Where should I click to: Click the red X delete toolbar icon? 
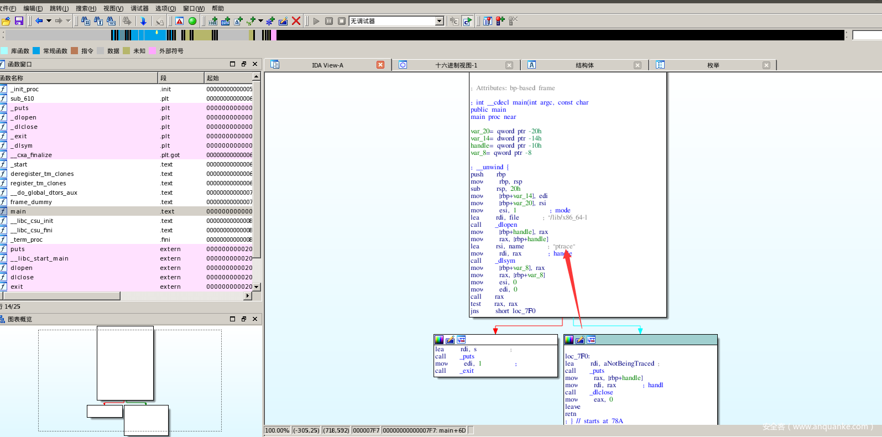296,21
